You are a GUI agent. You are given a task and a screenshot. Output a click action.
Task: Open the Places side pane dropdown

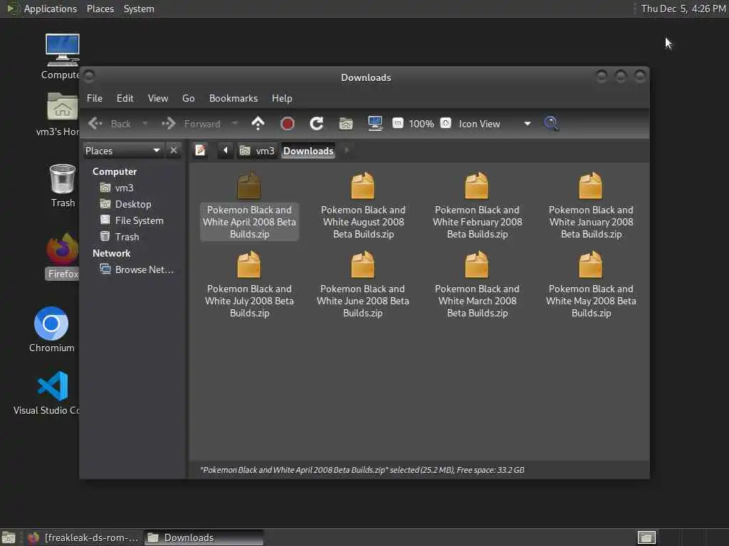[x=123, y=151]
